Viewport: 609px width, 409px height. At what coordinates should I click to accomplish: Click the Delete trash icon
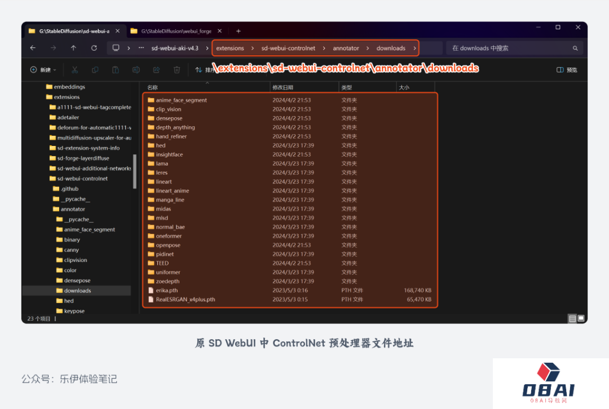pos(176,70)
